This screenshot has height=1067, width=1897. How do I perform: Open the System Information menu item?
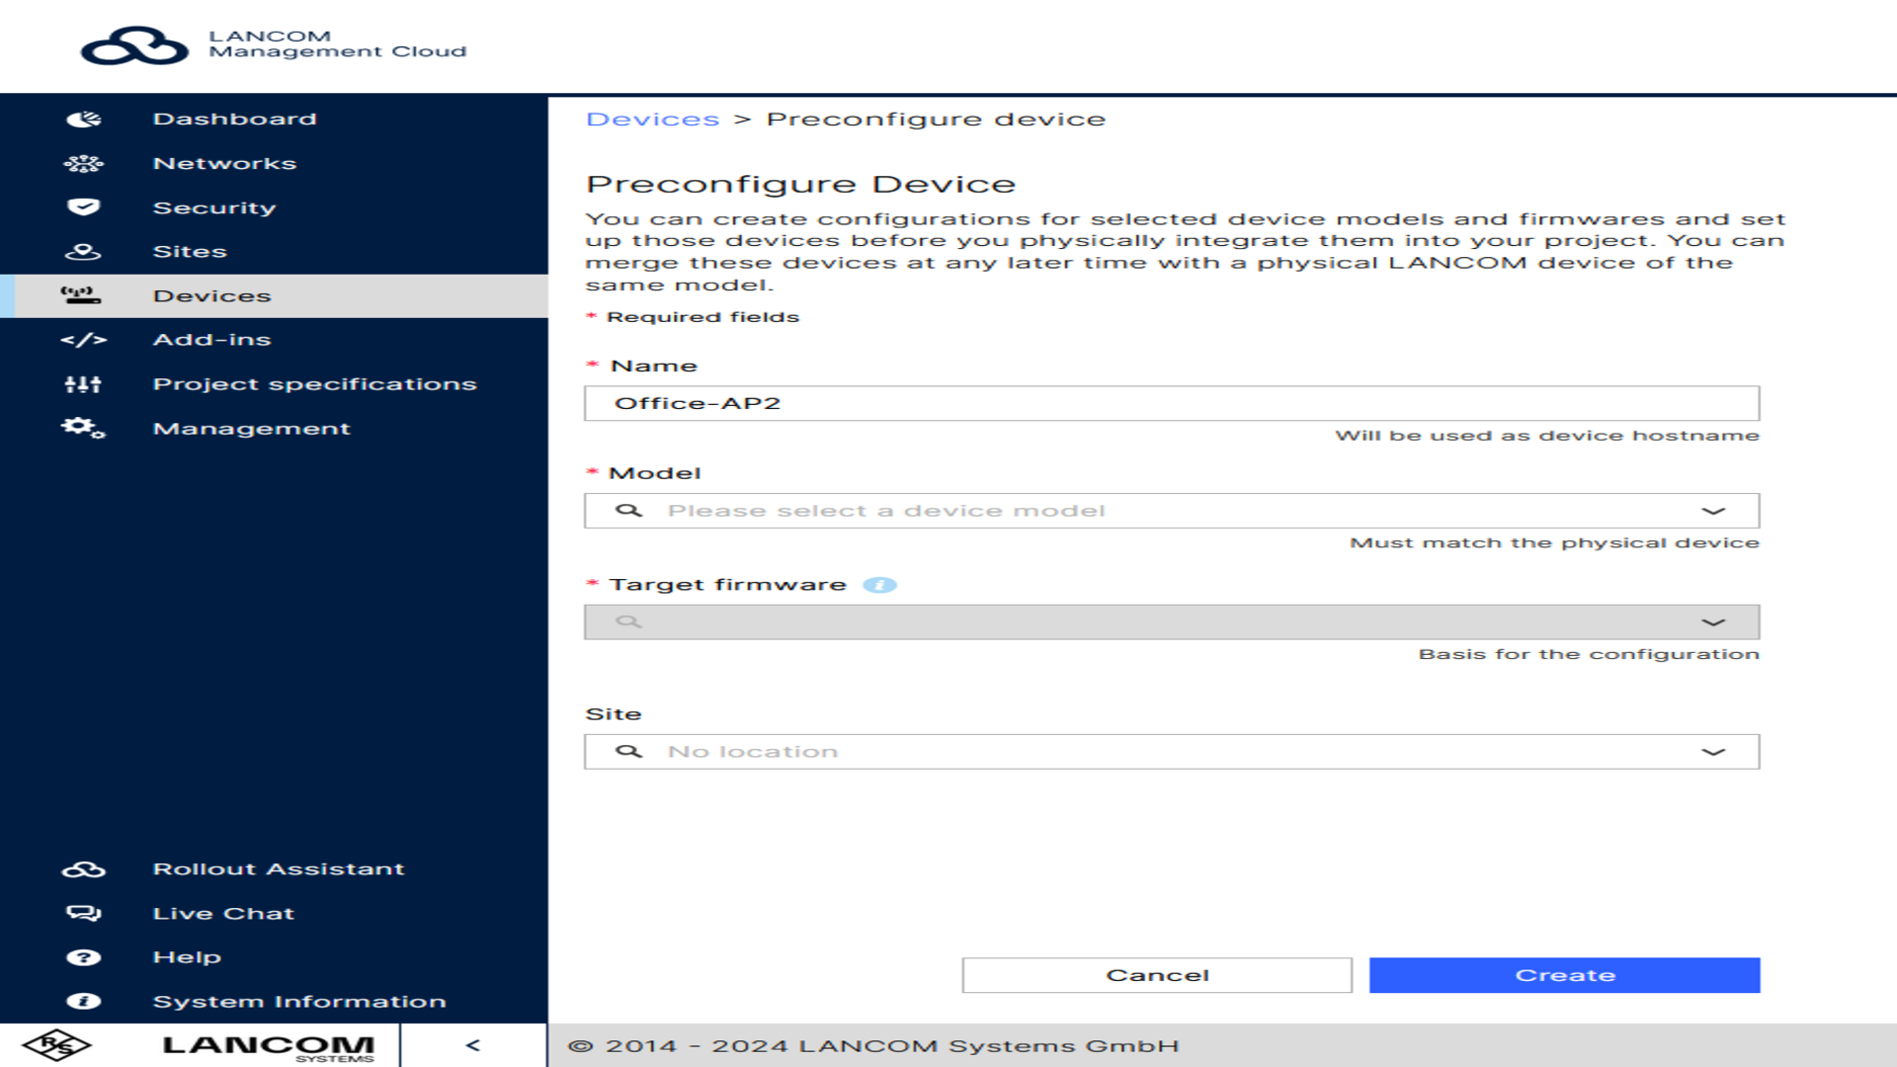pyautogui.click(x=298, y=1002)
